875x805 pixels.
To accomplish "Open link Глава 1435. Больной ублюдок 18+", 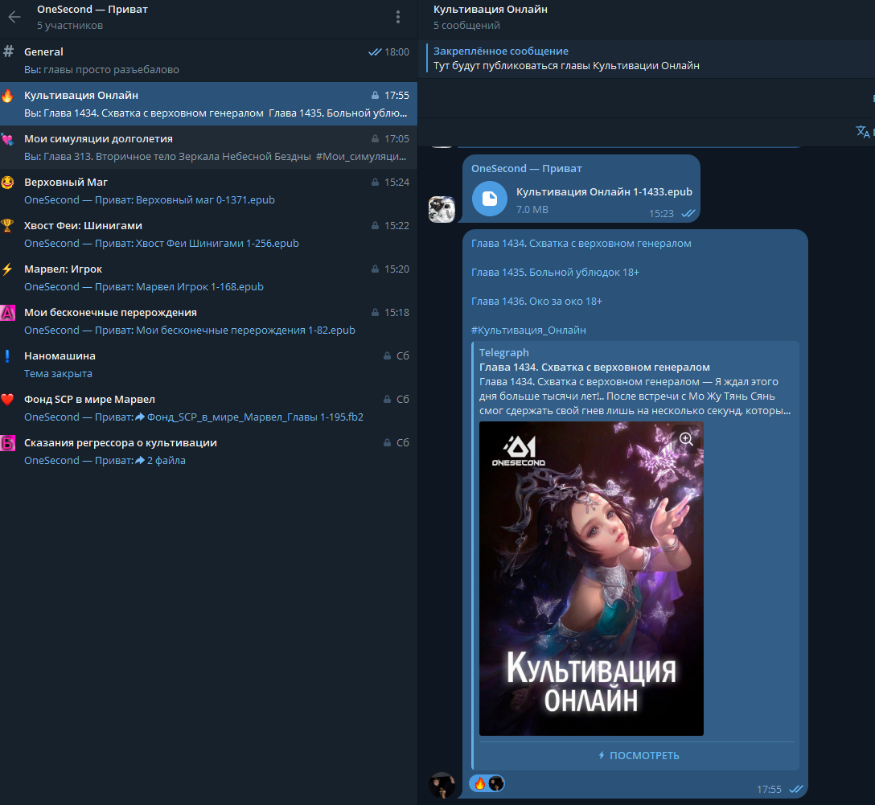I will [555, 273].
